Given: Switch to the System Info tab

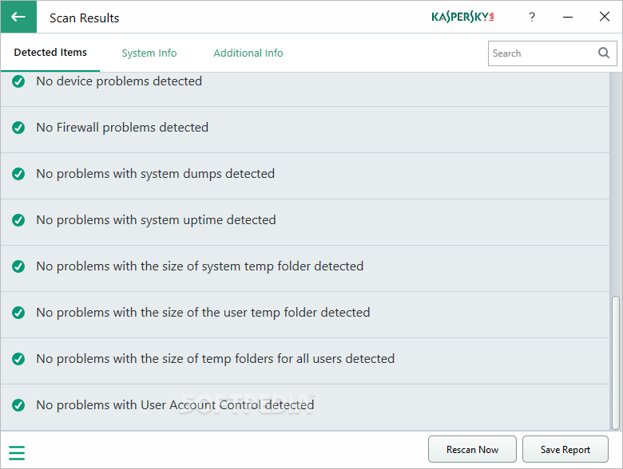Looking at the screenshot, I should point(149,53).
